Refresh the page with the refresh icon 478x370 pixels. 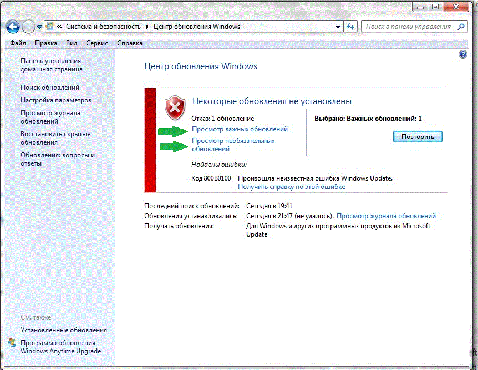point(350,27)
